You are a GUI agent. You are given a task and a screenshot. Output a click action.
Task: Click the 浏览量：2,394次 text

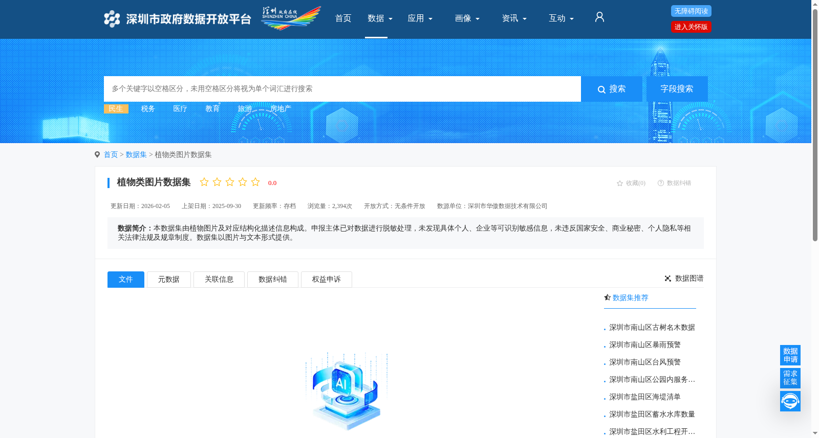(x=330, y=206)
